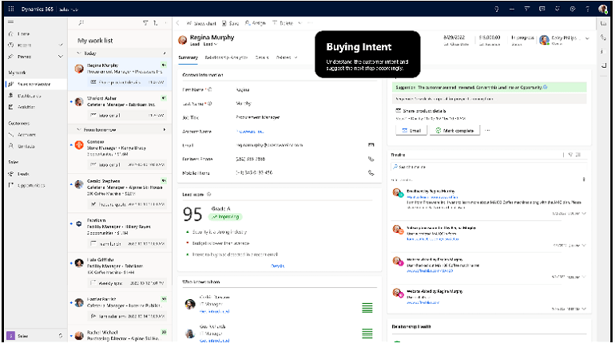Image resolution: width=615 pixels, height=351 pixels.
Task: Open the Dynamics 365 app launcher grid
Action: [x=10, y=9]
